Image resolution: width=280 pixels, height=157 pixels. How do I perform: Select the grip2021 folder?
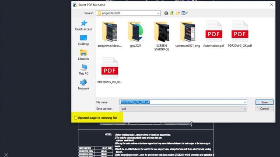point(136,34)
